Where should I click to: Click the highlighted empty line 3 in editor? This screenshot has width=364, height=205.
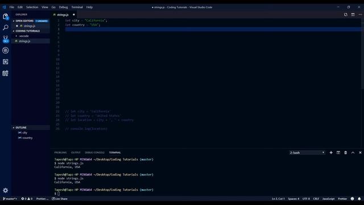click(213, 29)
